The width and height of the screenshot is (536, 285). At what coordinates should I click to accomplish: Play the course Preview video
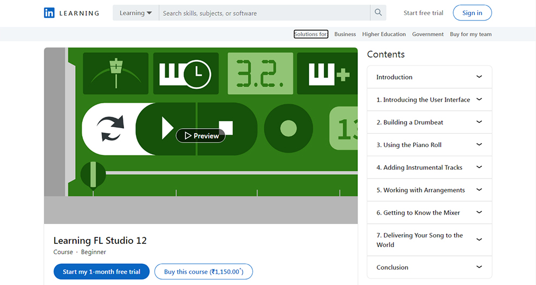[201, 136]
